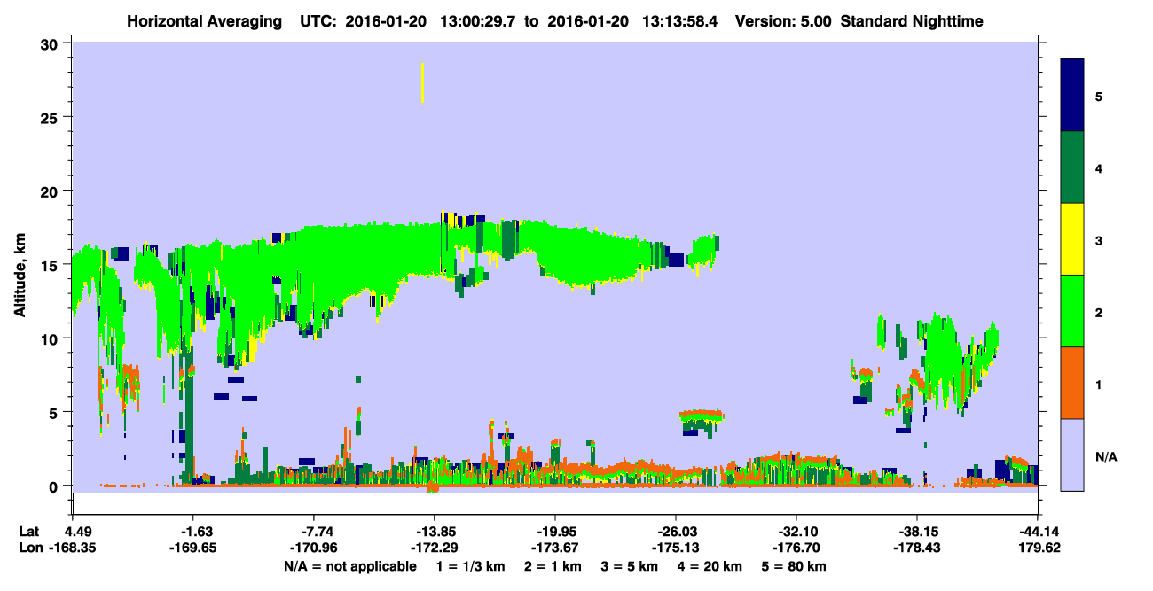This screenshot has width=1153, height=591.
Task: Click the dark green level 4 colorbar segment
Action: tap(1072, 167)
